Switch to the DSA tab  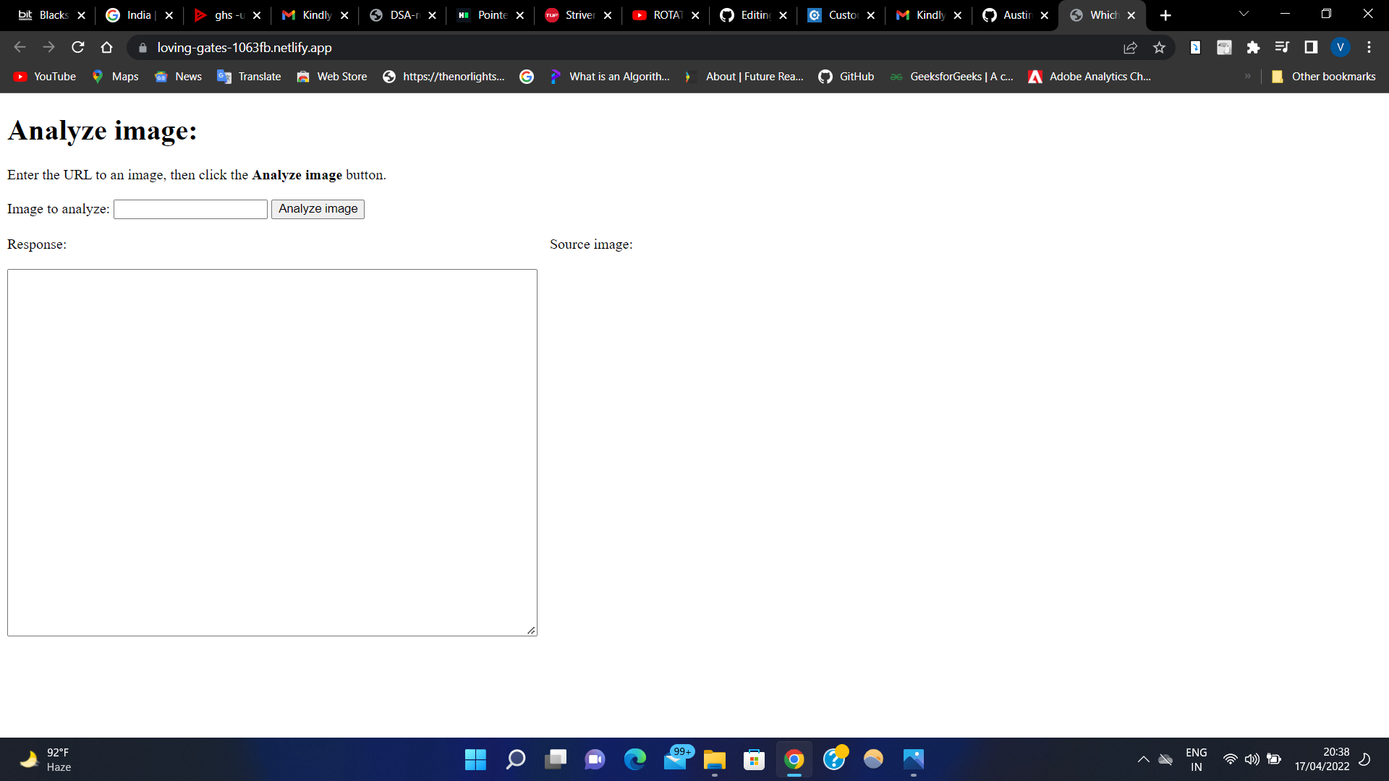coord(404,15)
